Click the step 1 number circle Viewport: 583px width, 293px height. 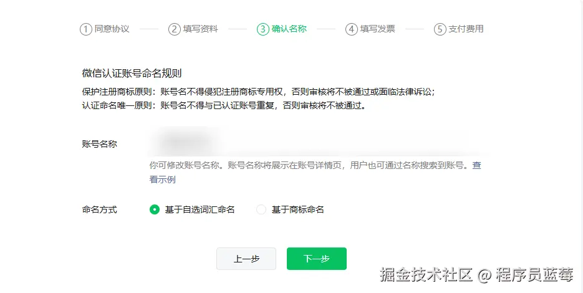(86, 29)
